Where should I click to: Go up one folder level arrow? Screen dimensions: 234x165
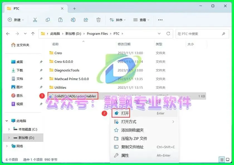click(33, 34)
